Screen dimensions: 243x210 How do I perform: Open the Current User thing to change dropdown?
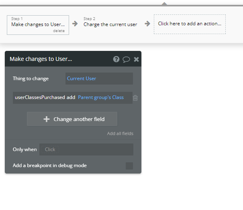tap(99, 79)
